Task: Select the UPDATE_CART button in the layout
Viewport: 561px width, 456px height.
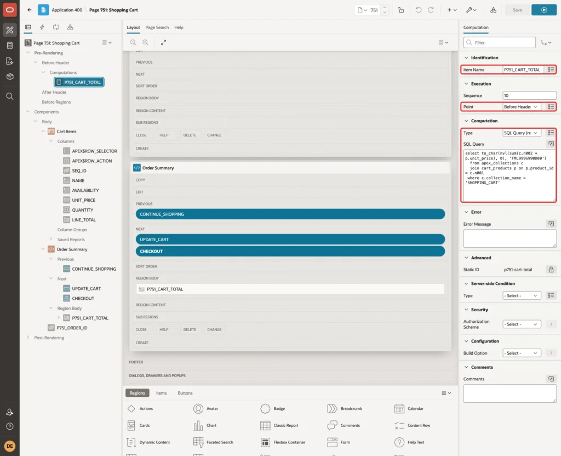Action: tap(290, 239)
